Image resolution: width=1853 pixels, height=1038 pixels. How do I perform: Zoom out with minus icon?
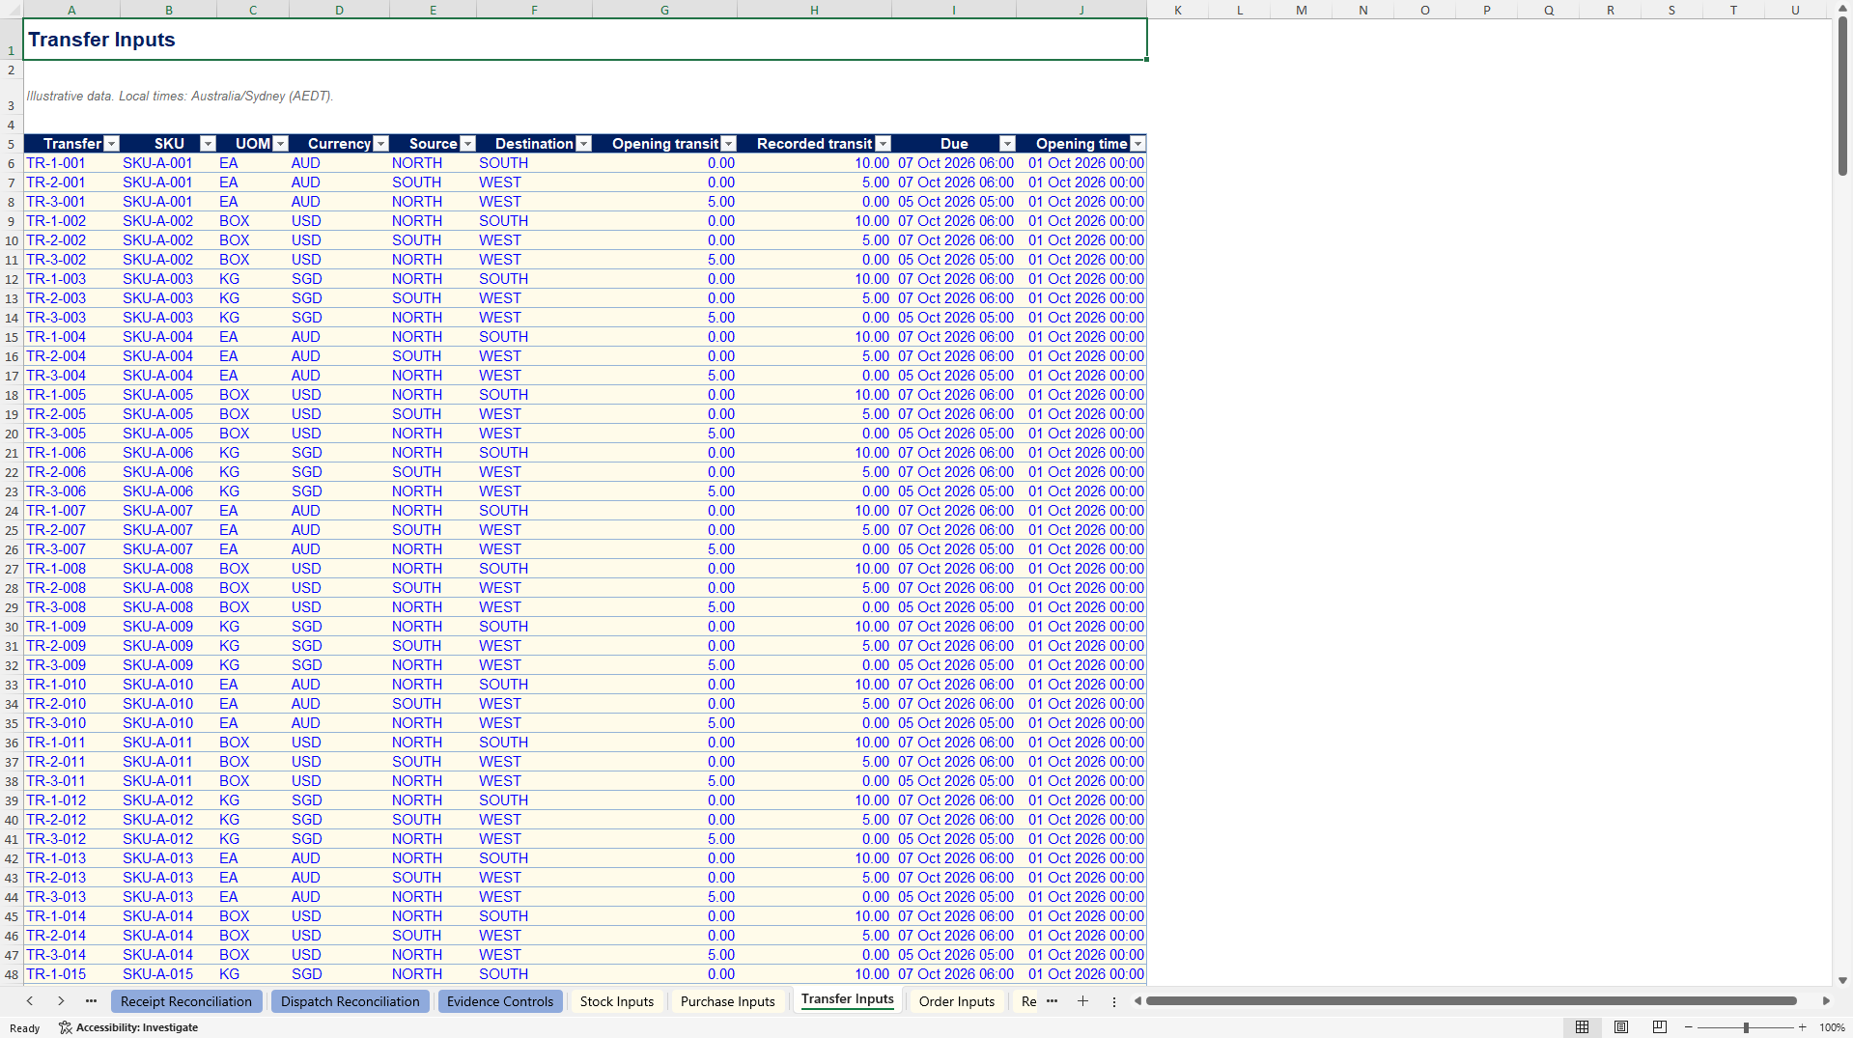click(1689, 1027)
